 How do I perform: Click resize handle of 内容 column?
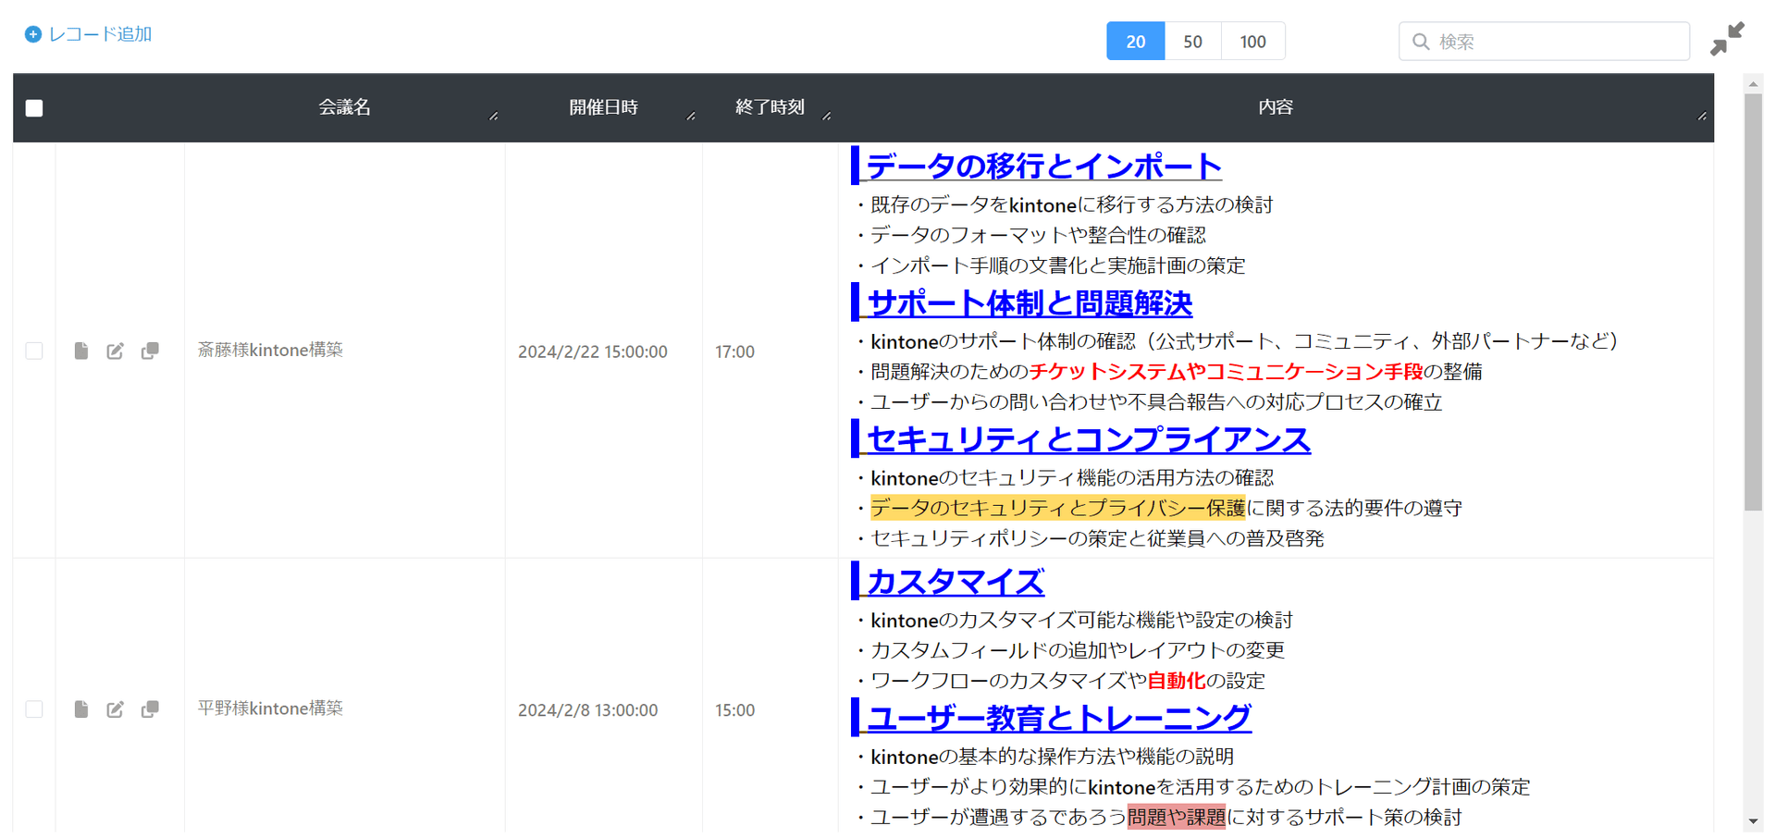(x=1702, y=117)
